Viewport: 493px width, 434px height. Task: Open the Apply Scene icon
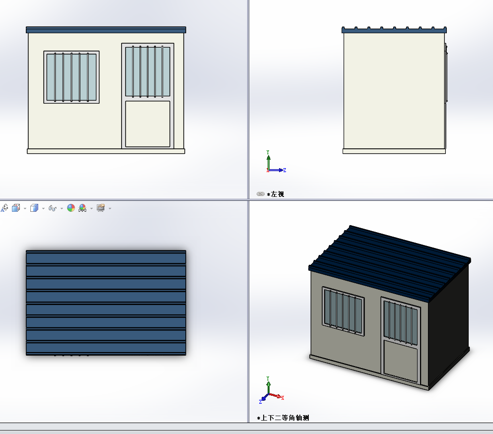(82, 208)
